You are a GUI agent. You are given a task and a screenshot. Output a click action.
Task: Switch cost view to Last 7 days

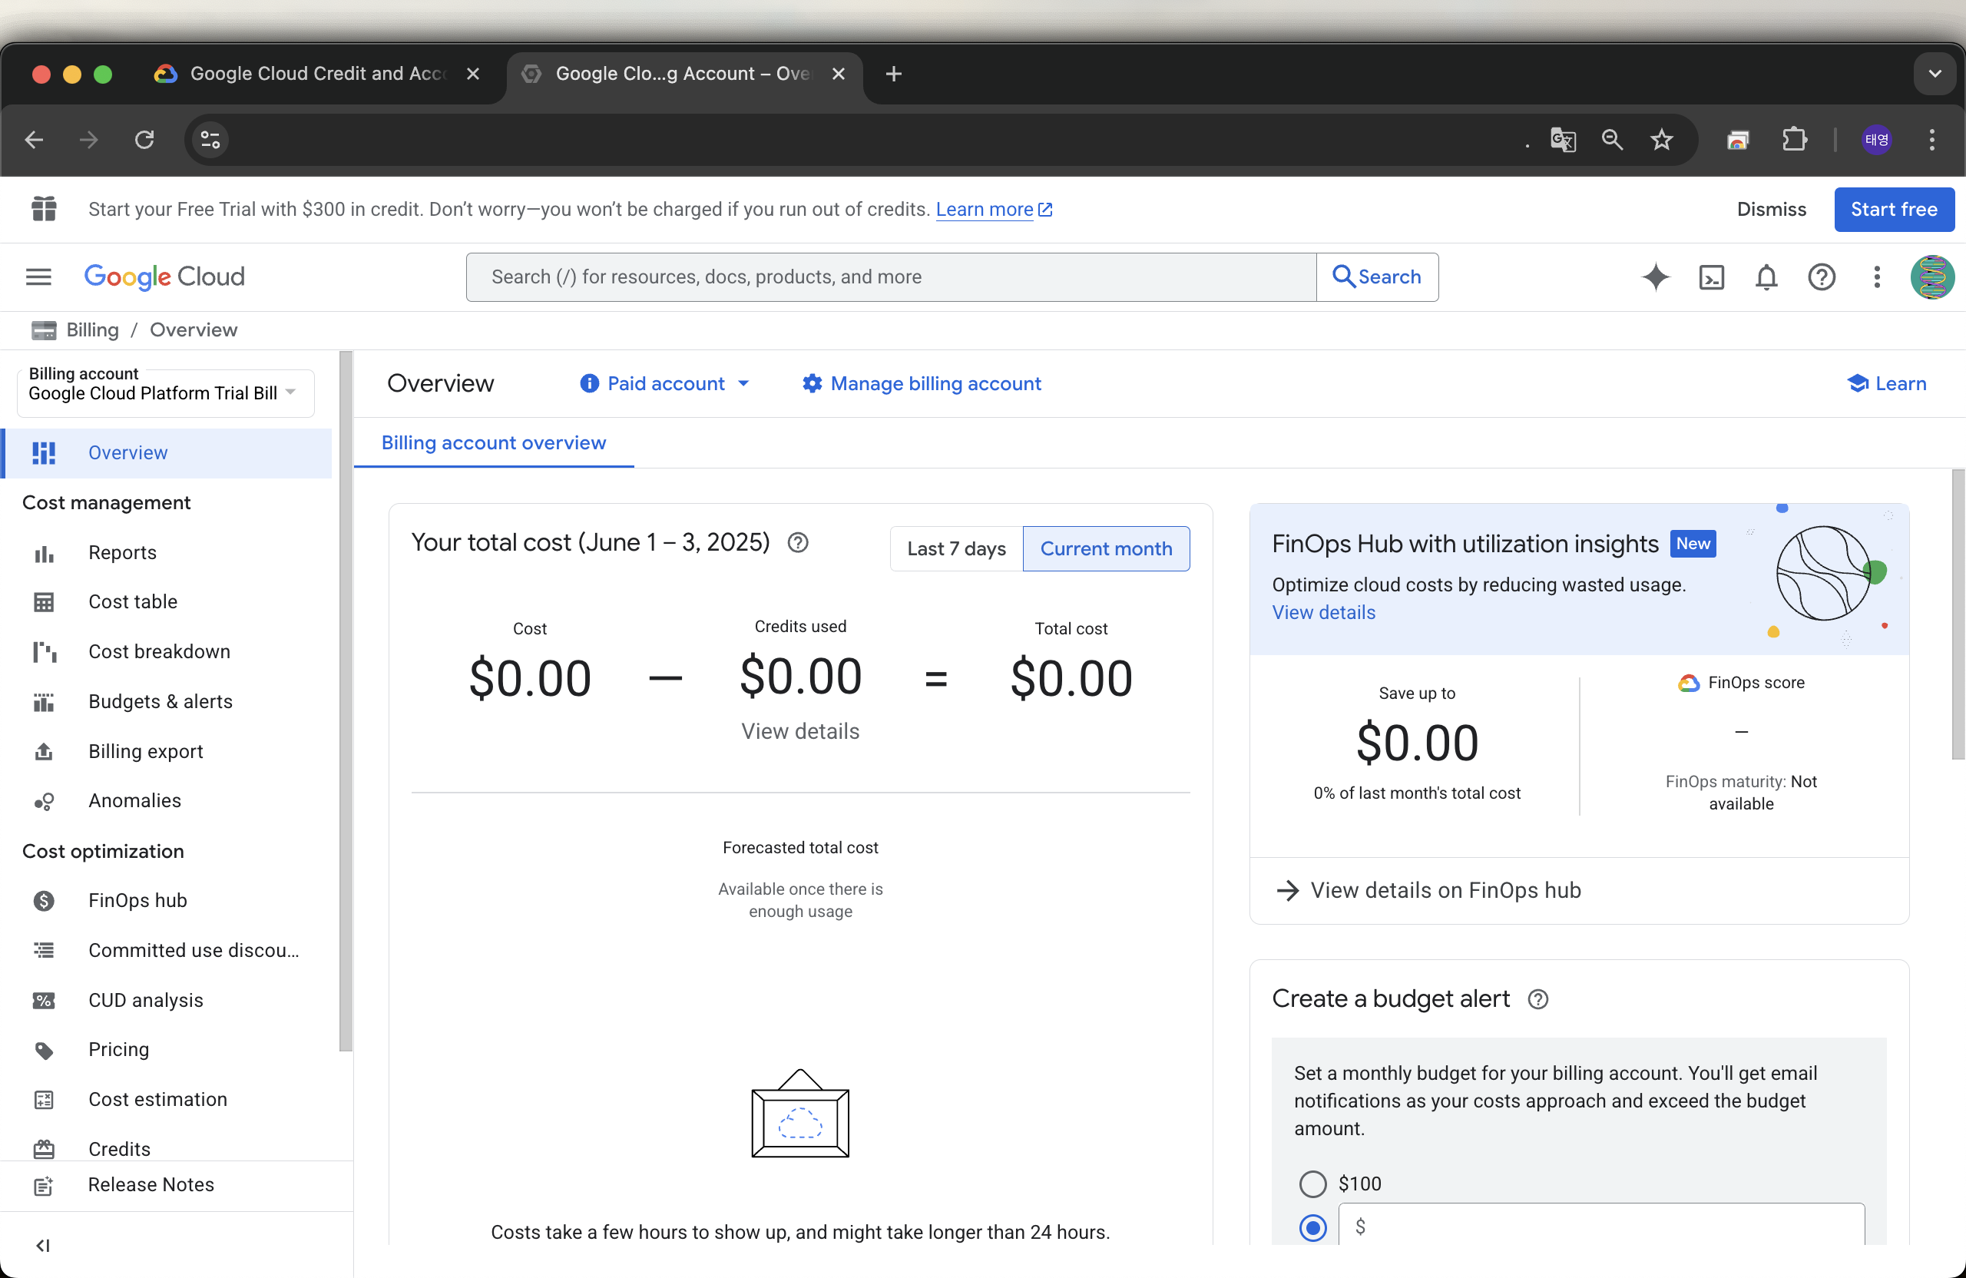click(x=957, y=548)
